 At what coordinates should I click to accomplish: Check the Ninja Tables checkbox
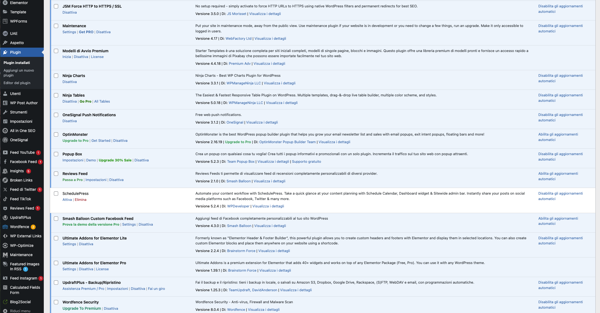coord(56,95)
